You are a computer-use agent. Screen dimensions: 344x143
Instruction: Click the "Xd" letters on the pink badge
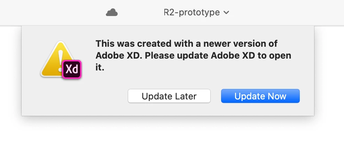[72, 69]
